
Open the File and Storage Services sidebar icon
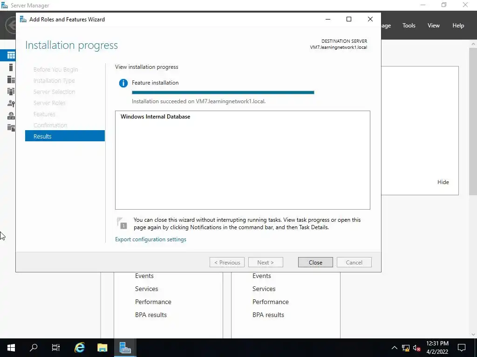[x=11, y=127]
